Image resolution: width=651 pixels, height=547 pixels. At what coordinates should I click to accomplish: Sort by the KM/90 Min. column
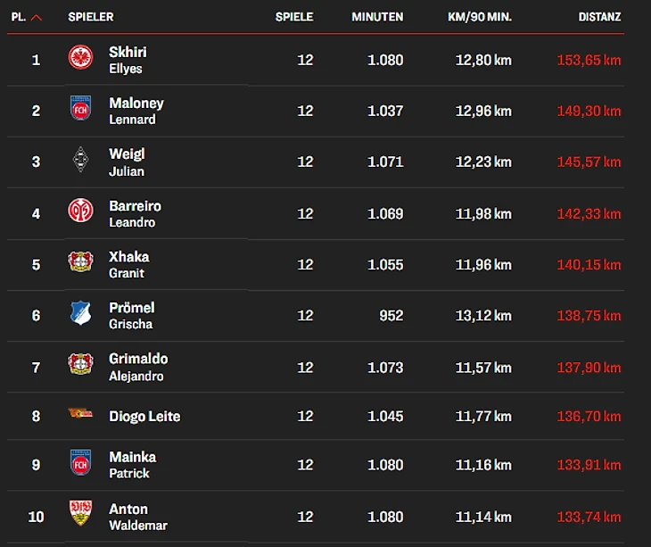[479, 17]
